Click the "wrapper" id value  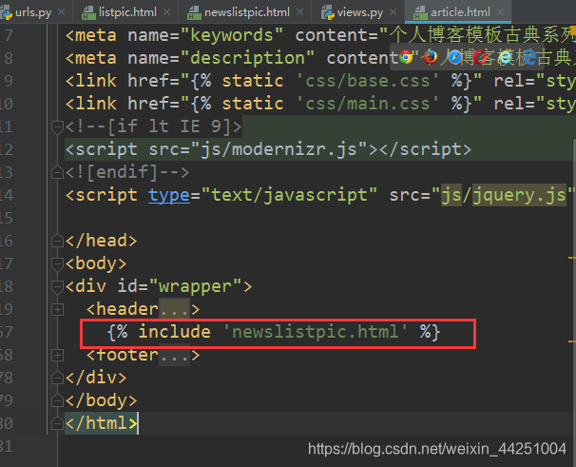click(x=195, y=286)
